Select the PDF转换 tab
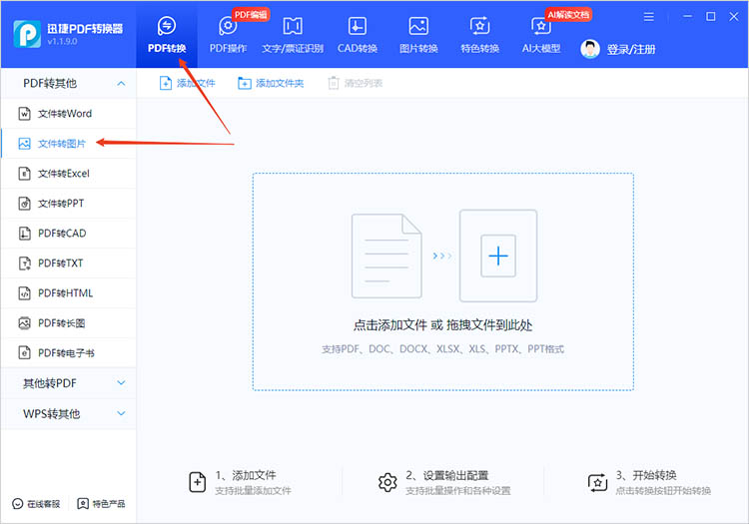Image resolution: width=749 pixels, height=524 pixels. (167, 34)
